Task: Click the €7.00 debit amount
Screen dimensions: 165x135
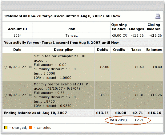Action: [x=105, y=67]
